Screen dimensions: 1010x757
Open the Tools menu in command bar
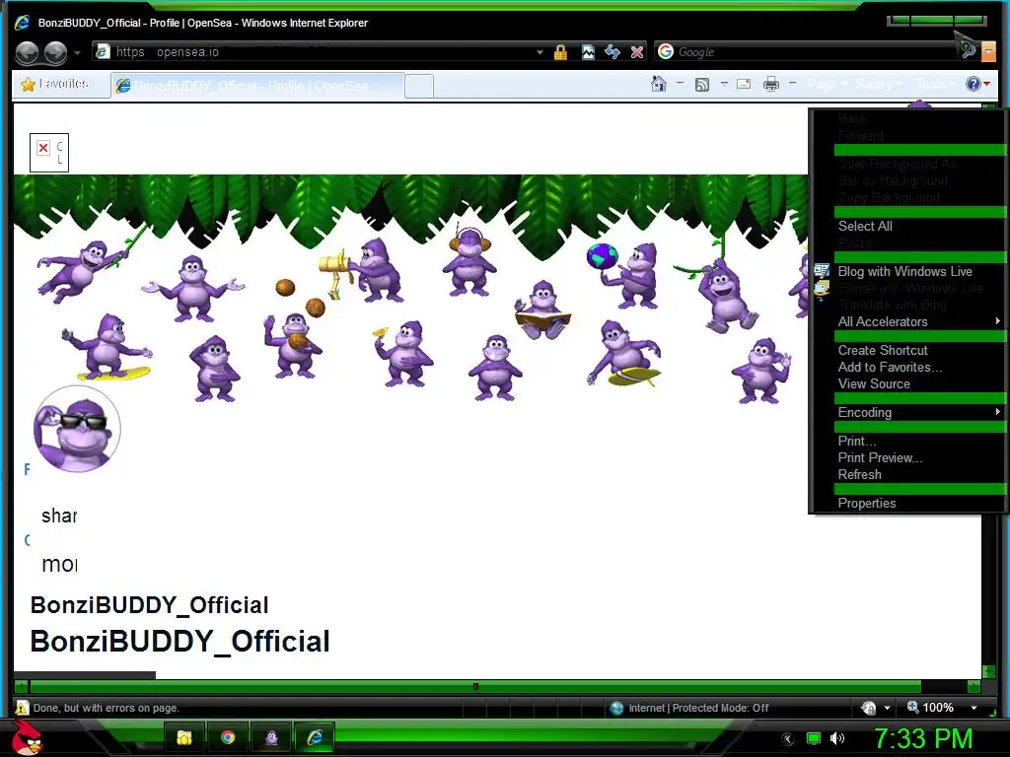coord(936,85)
